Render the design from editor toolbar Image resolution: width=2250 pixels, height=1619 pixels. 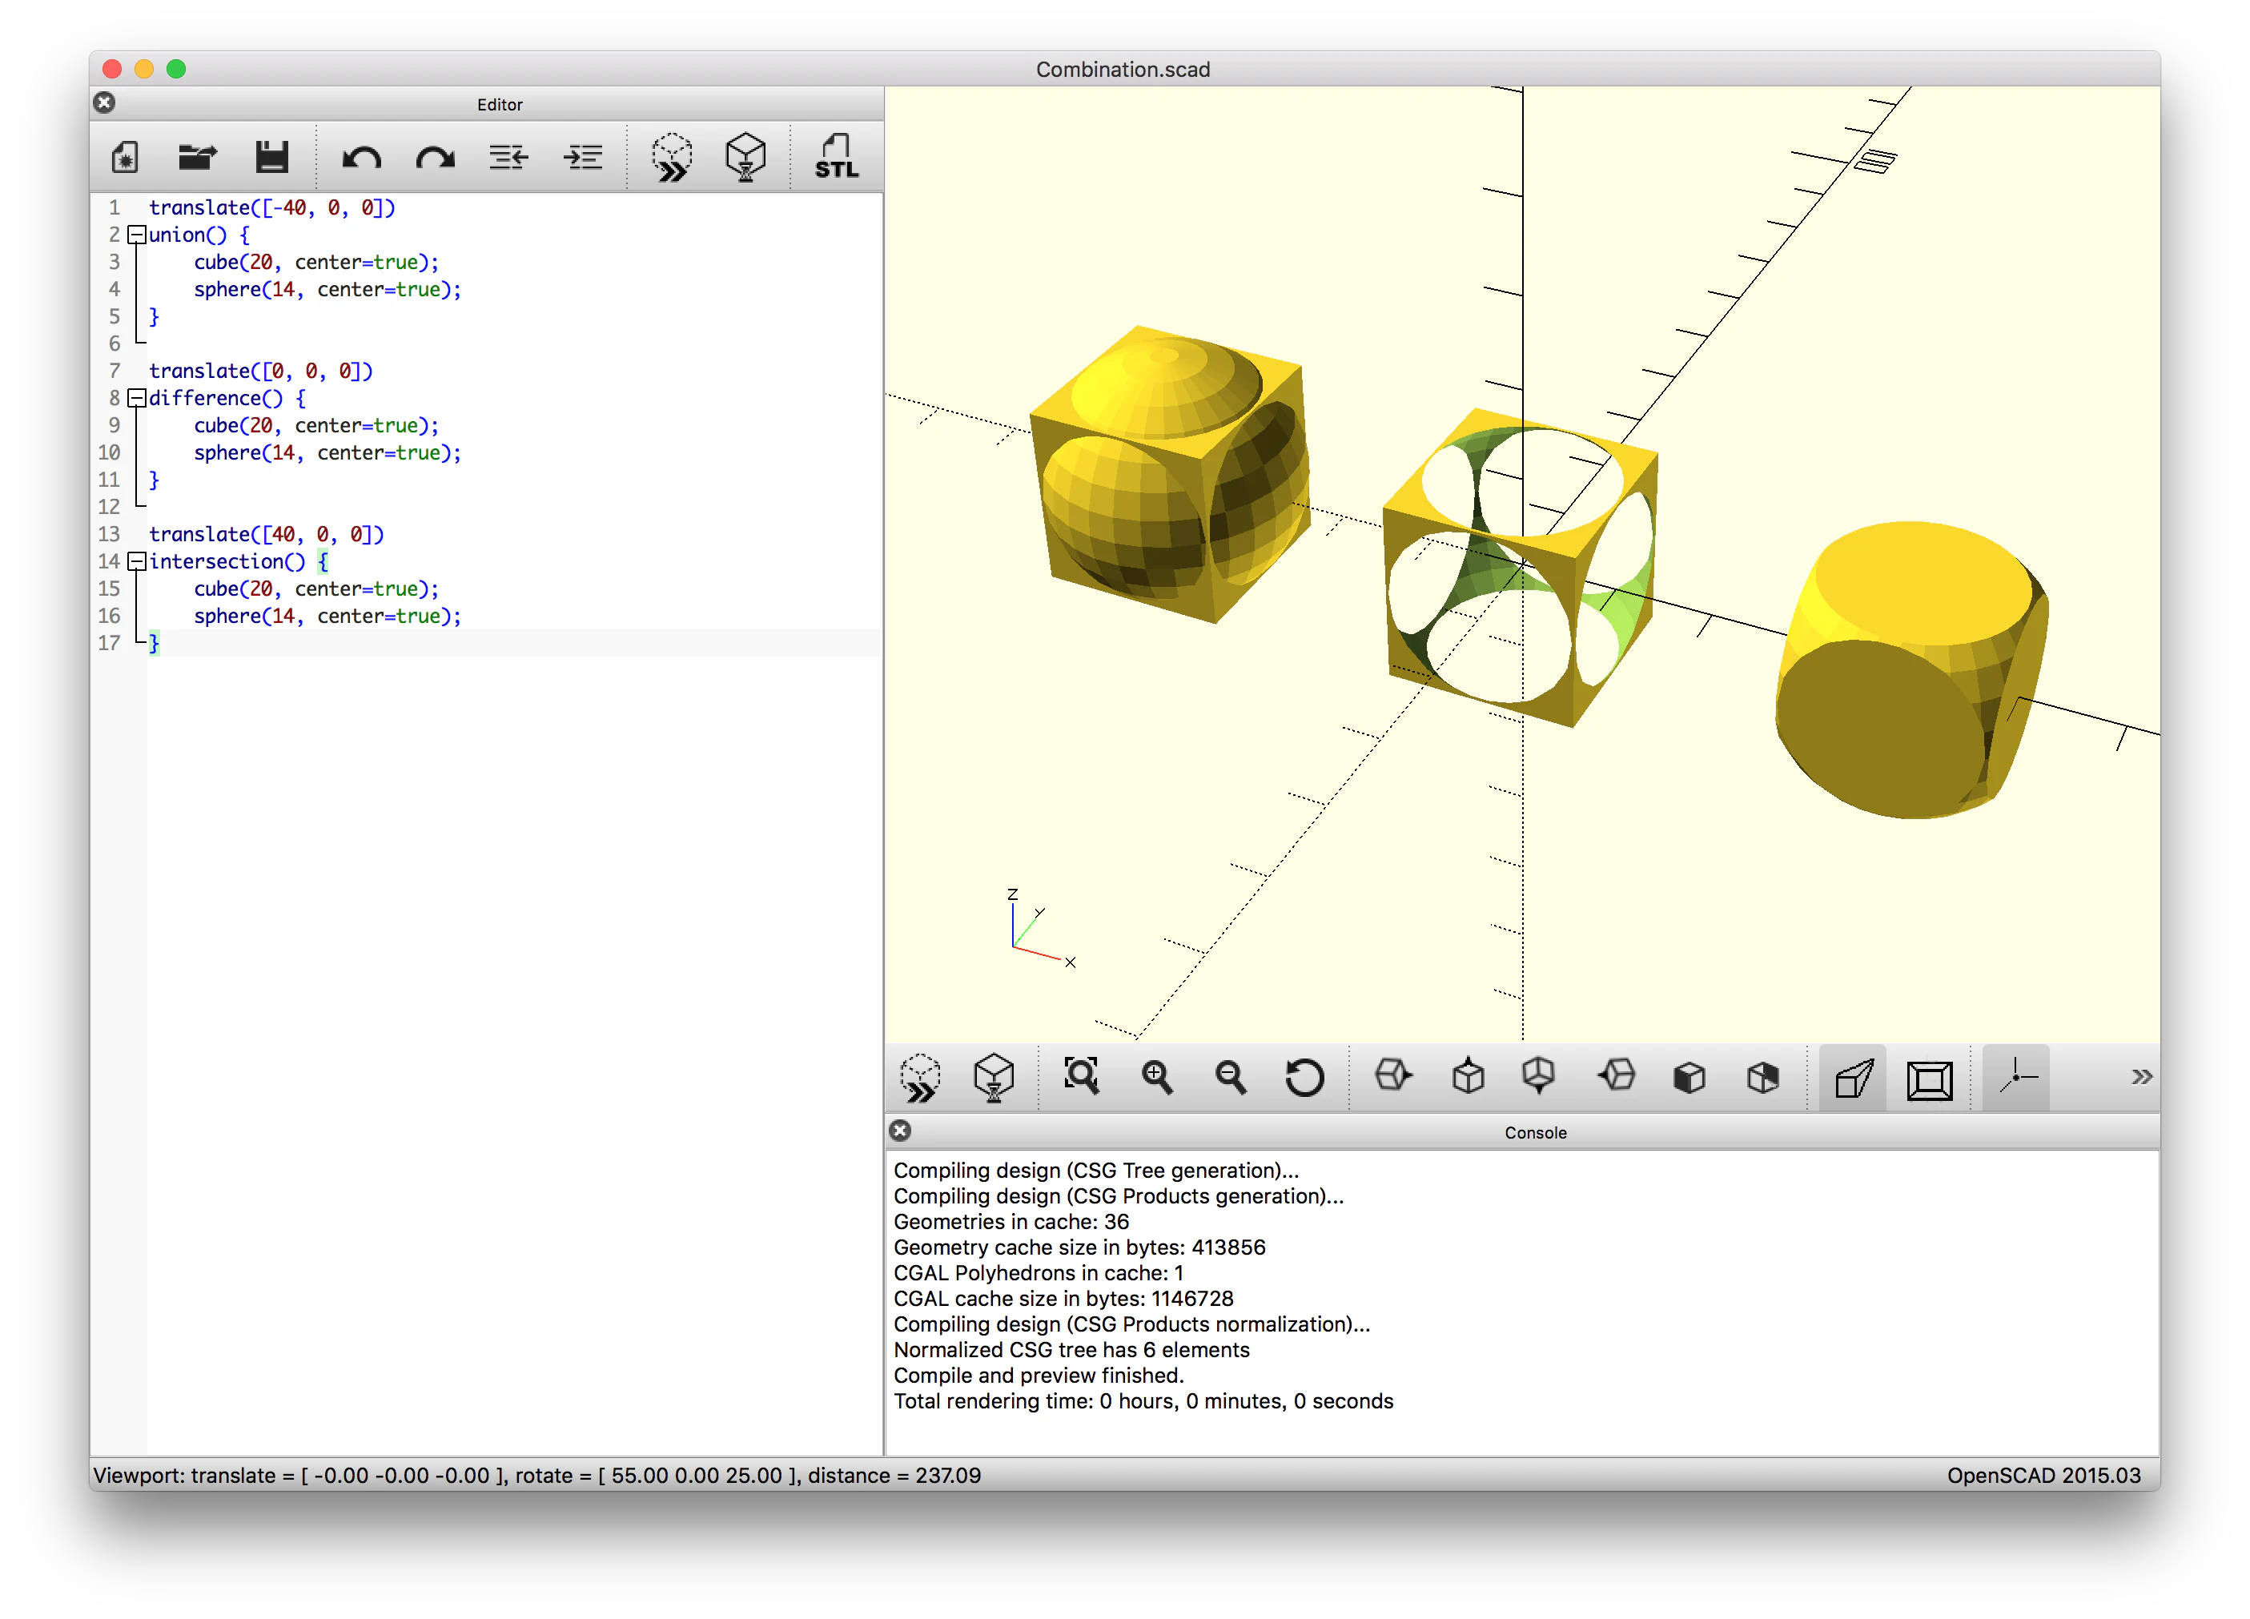[745, 157]
